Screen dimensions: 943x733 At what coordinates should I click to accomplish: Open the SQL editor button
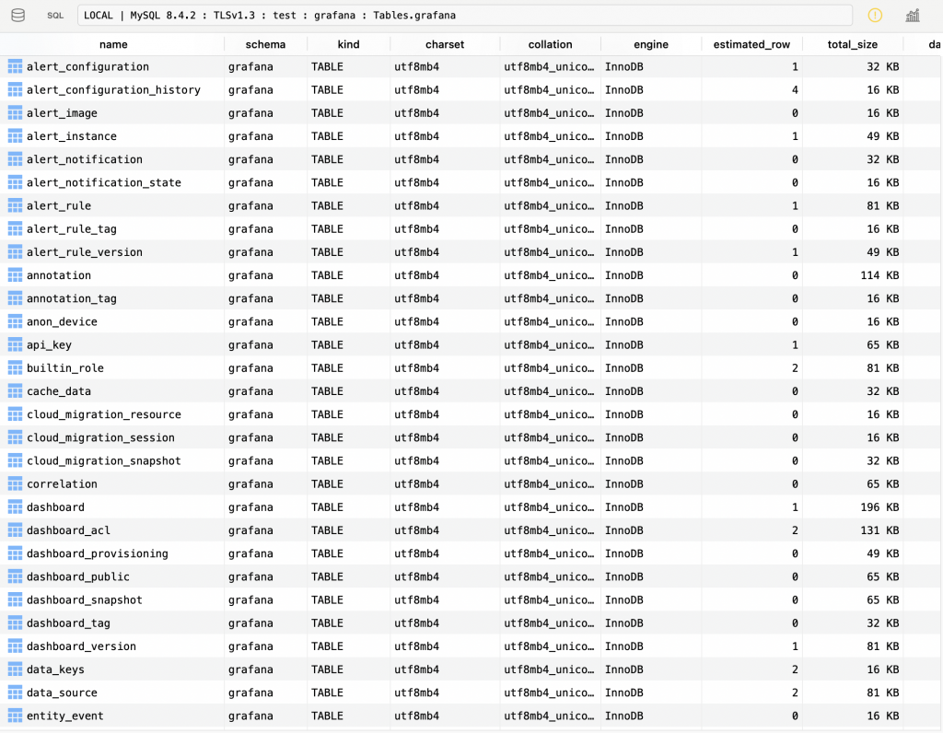tap(55, 16)
